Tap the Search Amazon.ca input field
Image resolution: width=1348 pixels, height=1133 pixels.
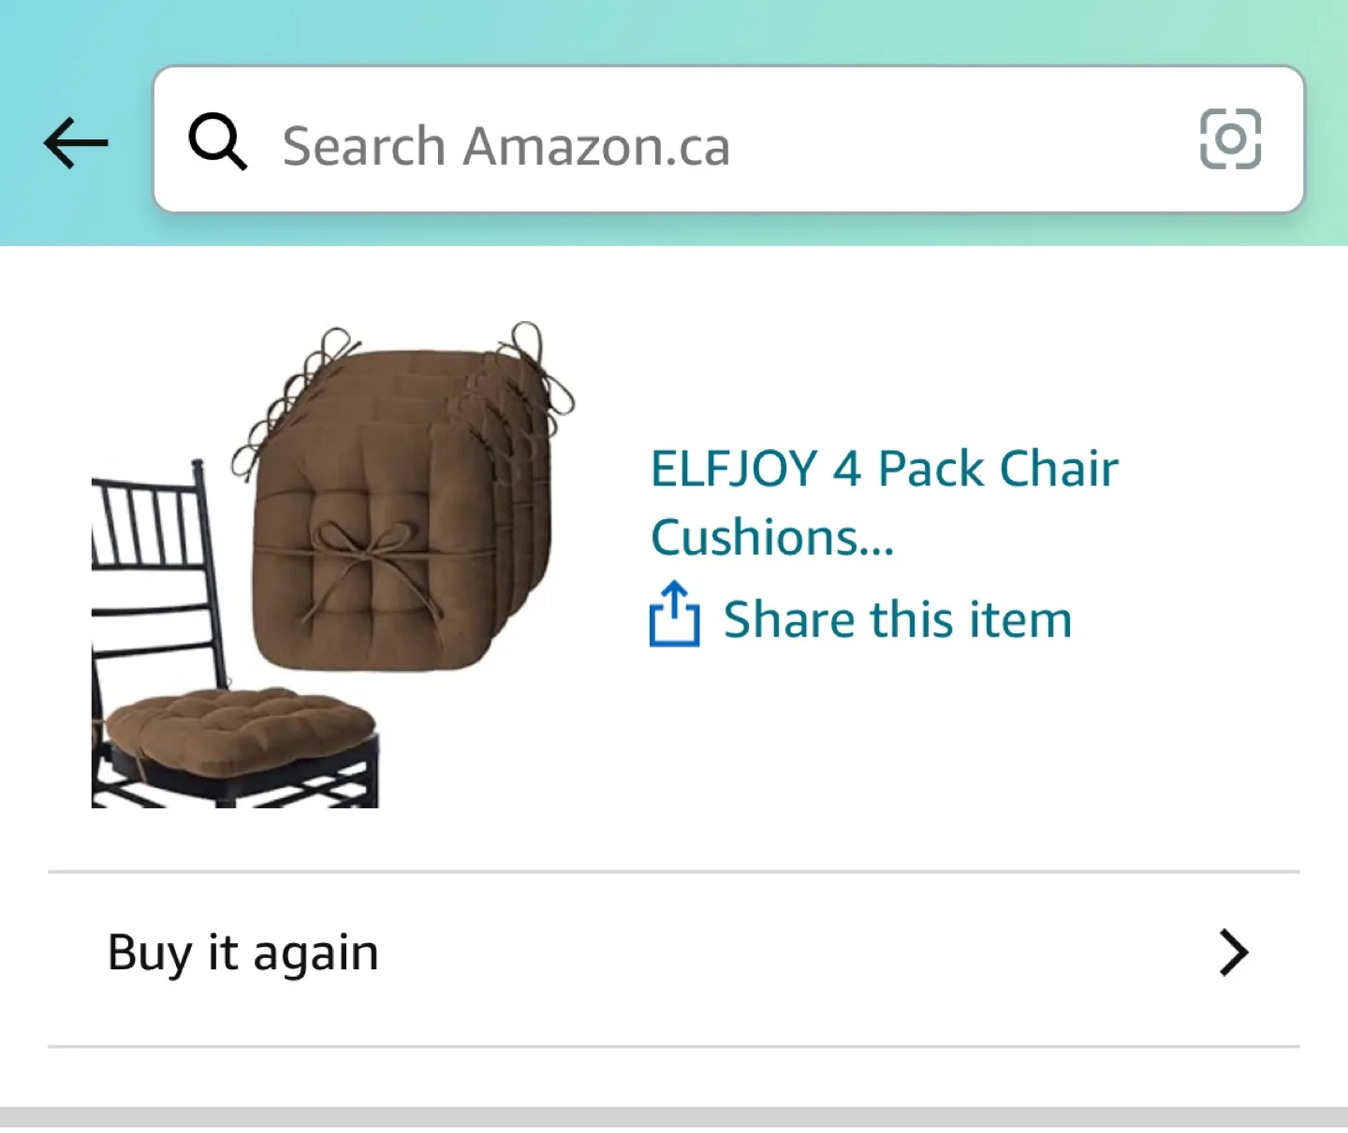pos(655,143)
